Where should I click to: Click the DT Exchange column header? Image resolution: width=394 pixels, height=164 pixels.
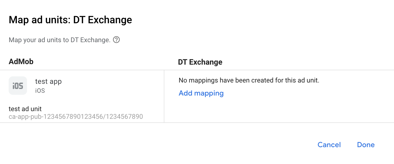coord(200,62)
